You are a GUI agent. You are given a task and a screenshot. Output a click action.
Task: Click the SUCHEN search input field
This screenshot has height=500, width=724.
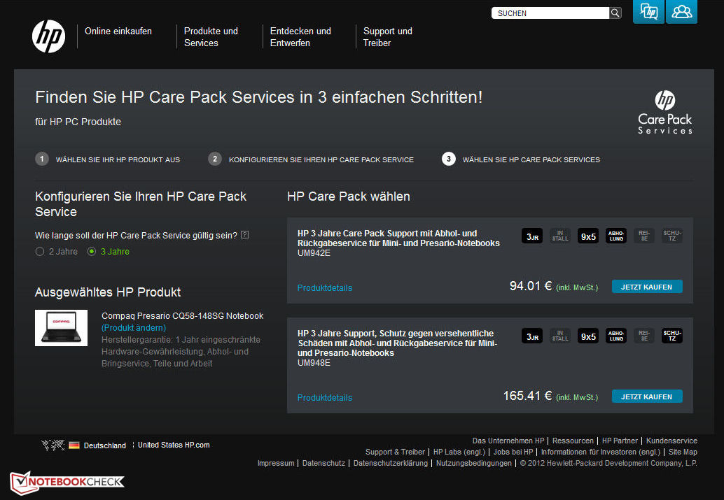point(550,13)
